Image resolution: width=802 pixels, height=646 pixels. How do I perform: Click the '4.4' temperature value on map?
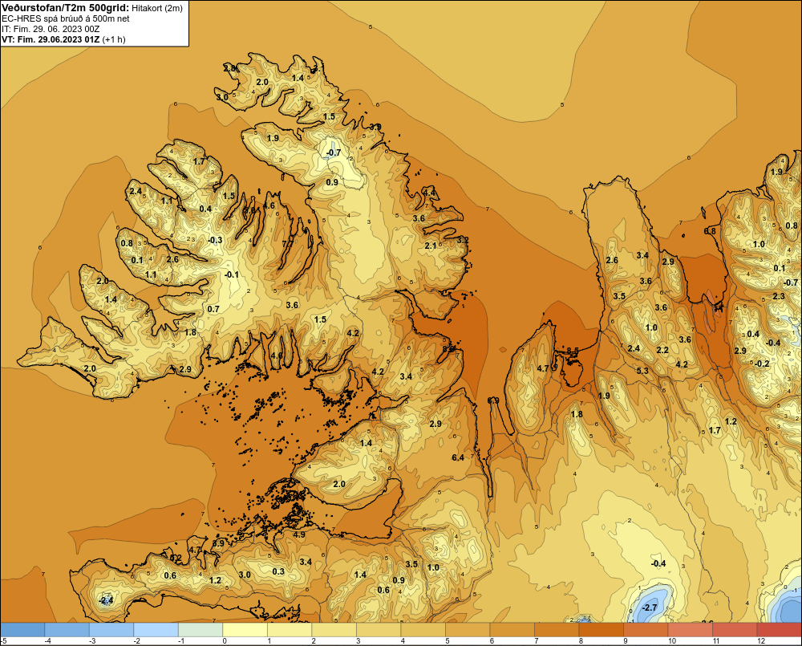pos(428,193)
